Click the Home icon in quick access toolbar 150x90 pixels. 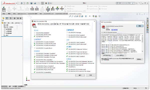[x=22, y=3]
